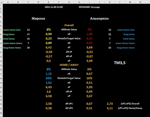
Task: Click the green Game Home-Home label
Action: [x=13, y=43]
